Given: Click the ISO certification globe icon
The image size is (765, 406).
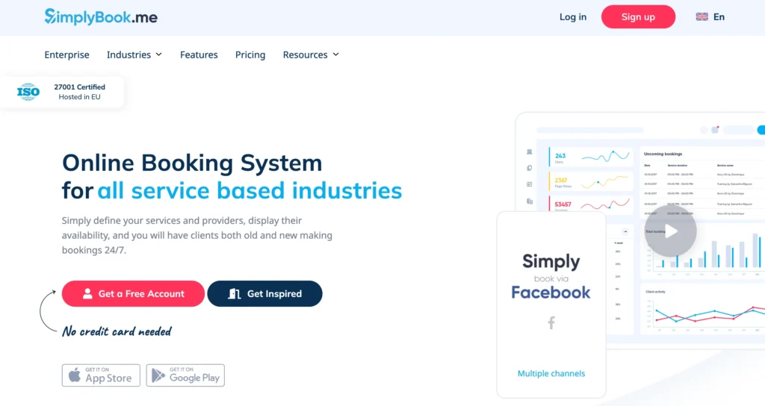Looking at the screenshot, I should point(28,92).
